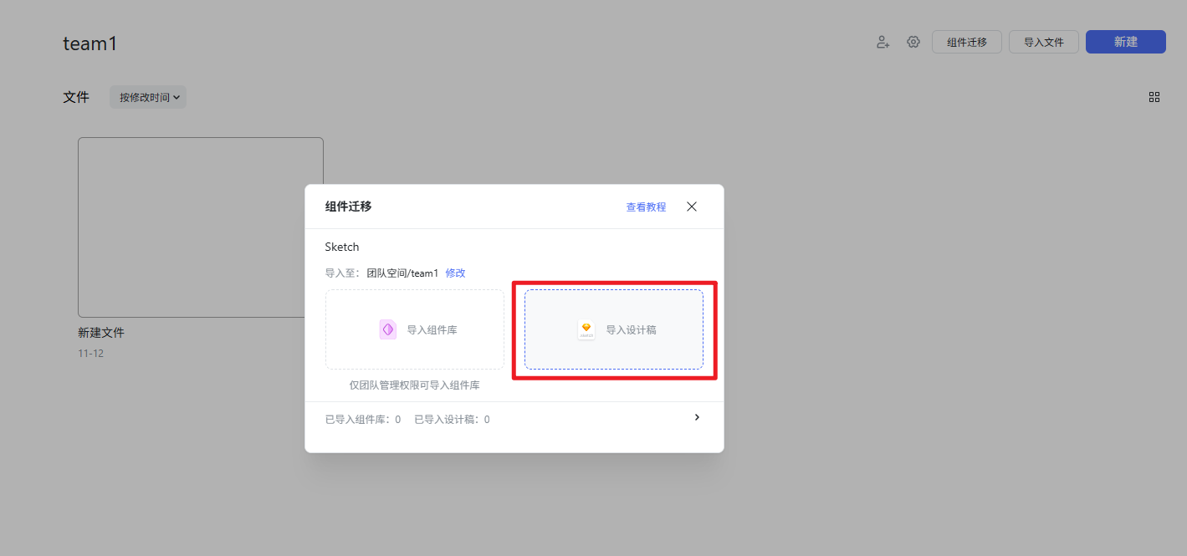Open the 查看教程 tutorial link

point(645,207)
